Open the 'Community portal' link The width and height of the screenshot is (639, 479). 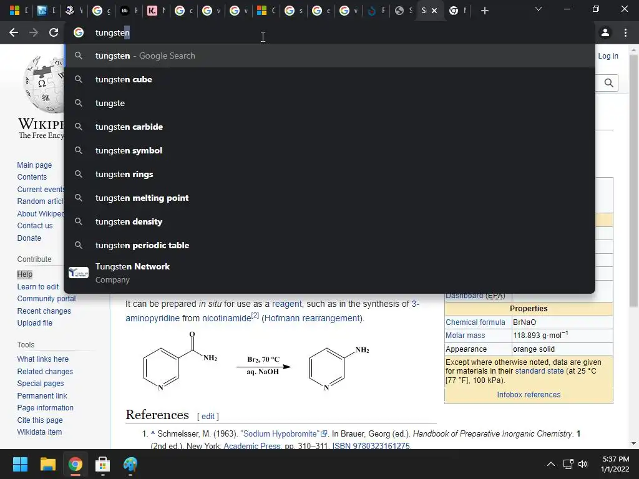point(46,299)
